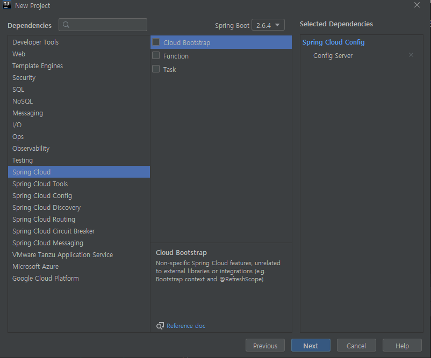This screenshot has width=431, height=358.
Task: Click the search magnifier icon
Action: [66, 25]
